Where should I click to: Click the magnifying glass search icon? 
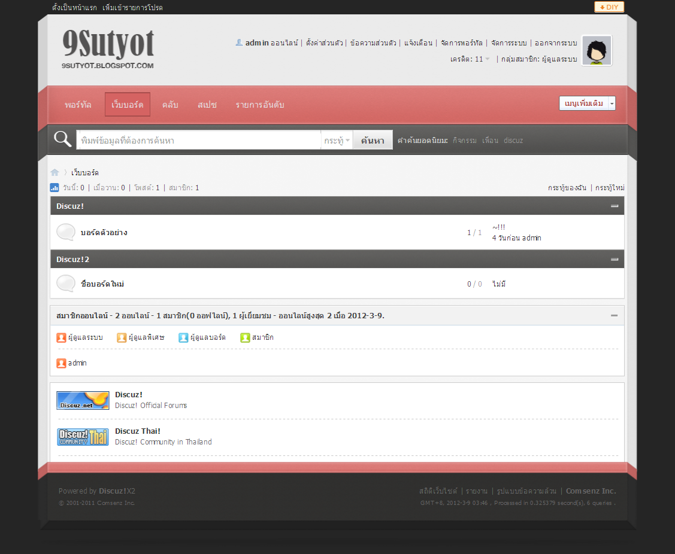tap(62, 139)
